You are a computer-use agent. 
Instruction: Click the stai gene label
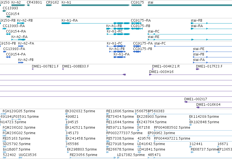150,2
